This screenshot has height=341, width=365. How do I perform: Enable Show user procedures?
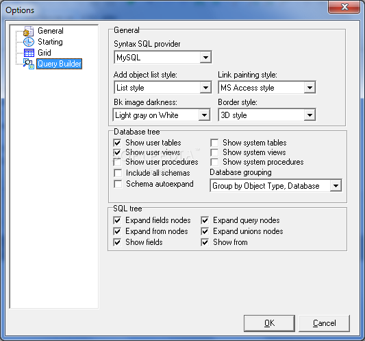click(x=117, y=162)
